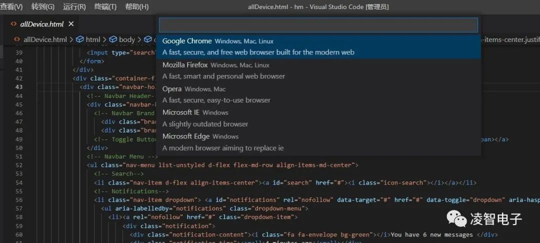Click the html breadcrumb segment

93,39
